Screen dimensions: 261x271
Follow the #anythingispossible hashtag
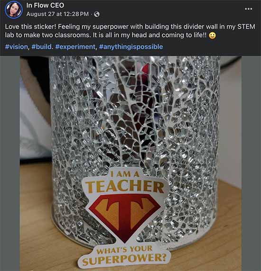click(x=131, y=46)
